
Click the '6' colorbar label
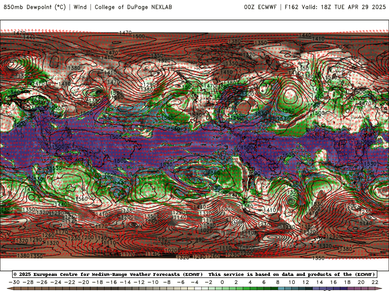point(264,282)
